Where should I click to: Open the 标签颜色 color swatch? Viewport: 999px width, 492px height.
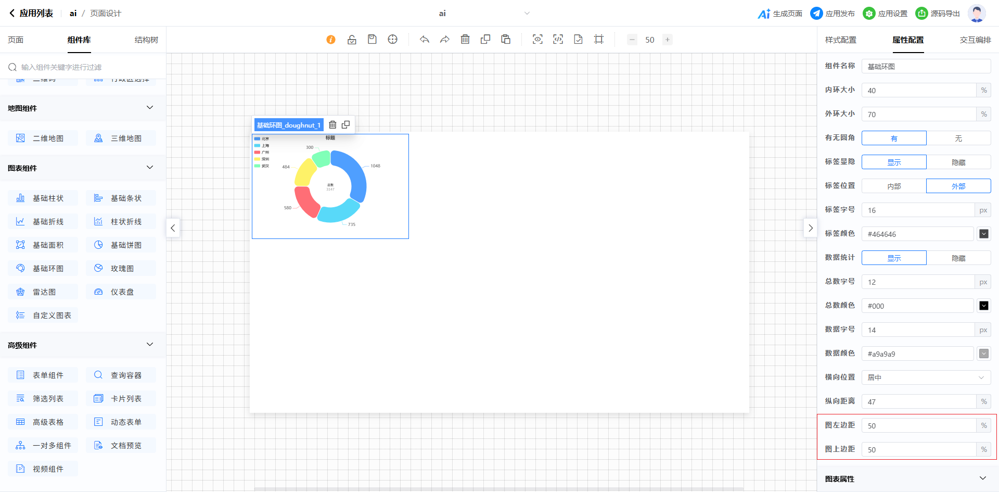click(x=983, y=234)
